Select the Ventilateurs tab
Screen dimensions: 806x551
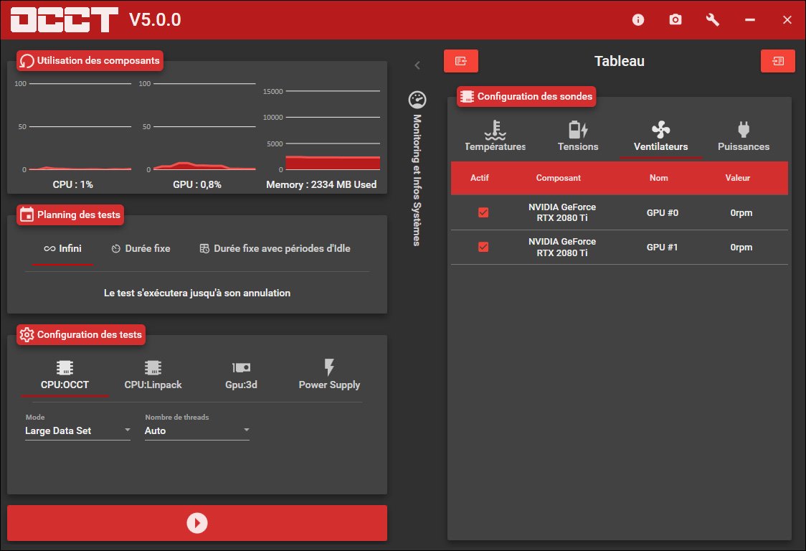click(x=660, y=136)
